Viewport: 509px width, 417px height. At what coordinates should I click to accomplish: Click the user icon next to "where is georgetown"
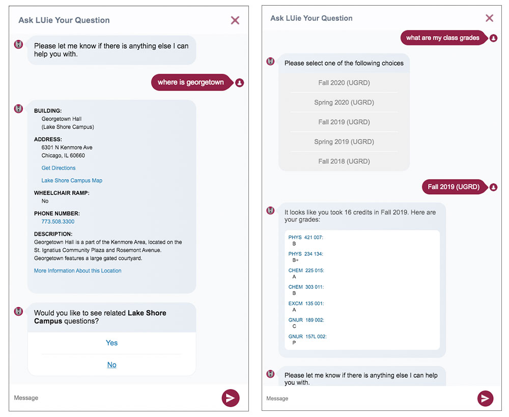click(x=239, y=82)
